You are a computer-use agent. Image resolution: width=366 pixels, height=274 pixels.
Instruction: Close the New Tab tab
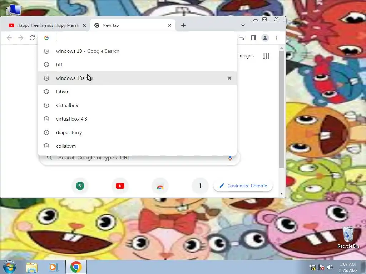tap(170, 25)
